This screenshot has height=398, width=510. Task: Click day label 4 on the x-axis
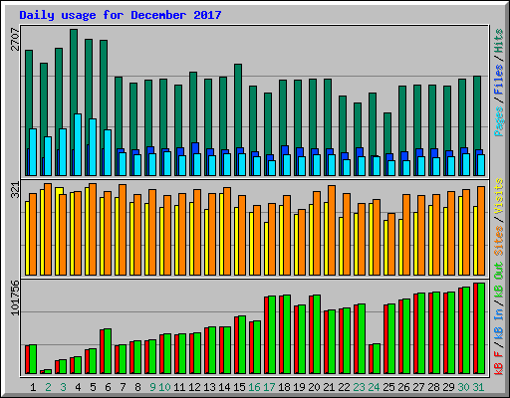[78, 387]
